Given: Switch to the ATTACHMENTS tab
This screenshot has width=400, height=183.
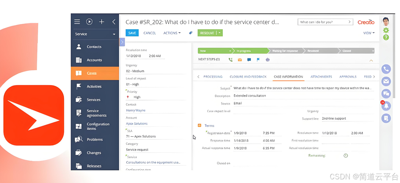Looking at the screenshot, I should click(321, 77).
